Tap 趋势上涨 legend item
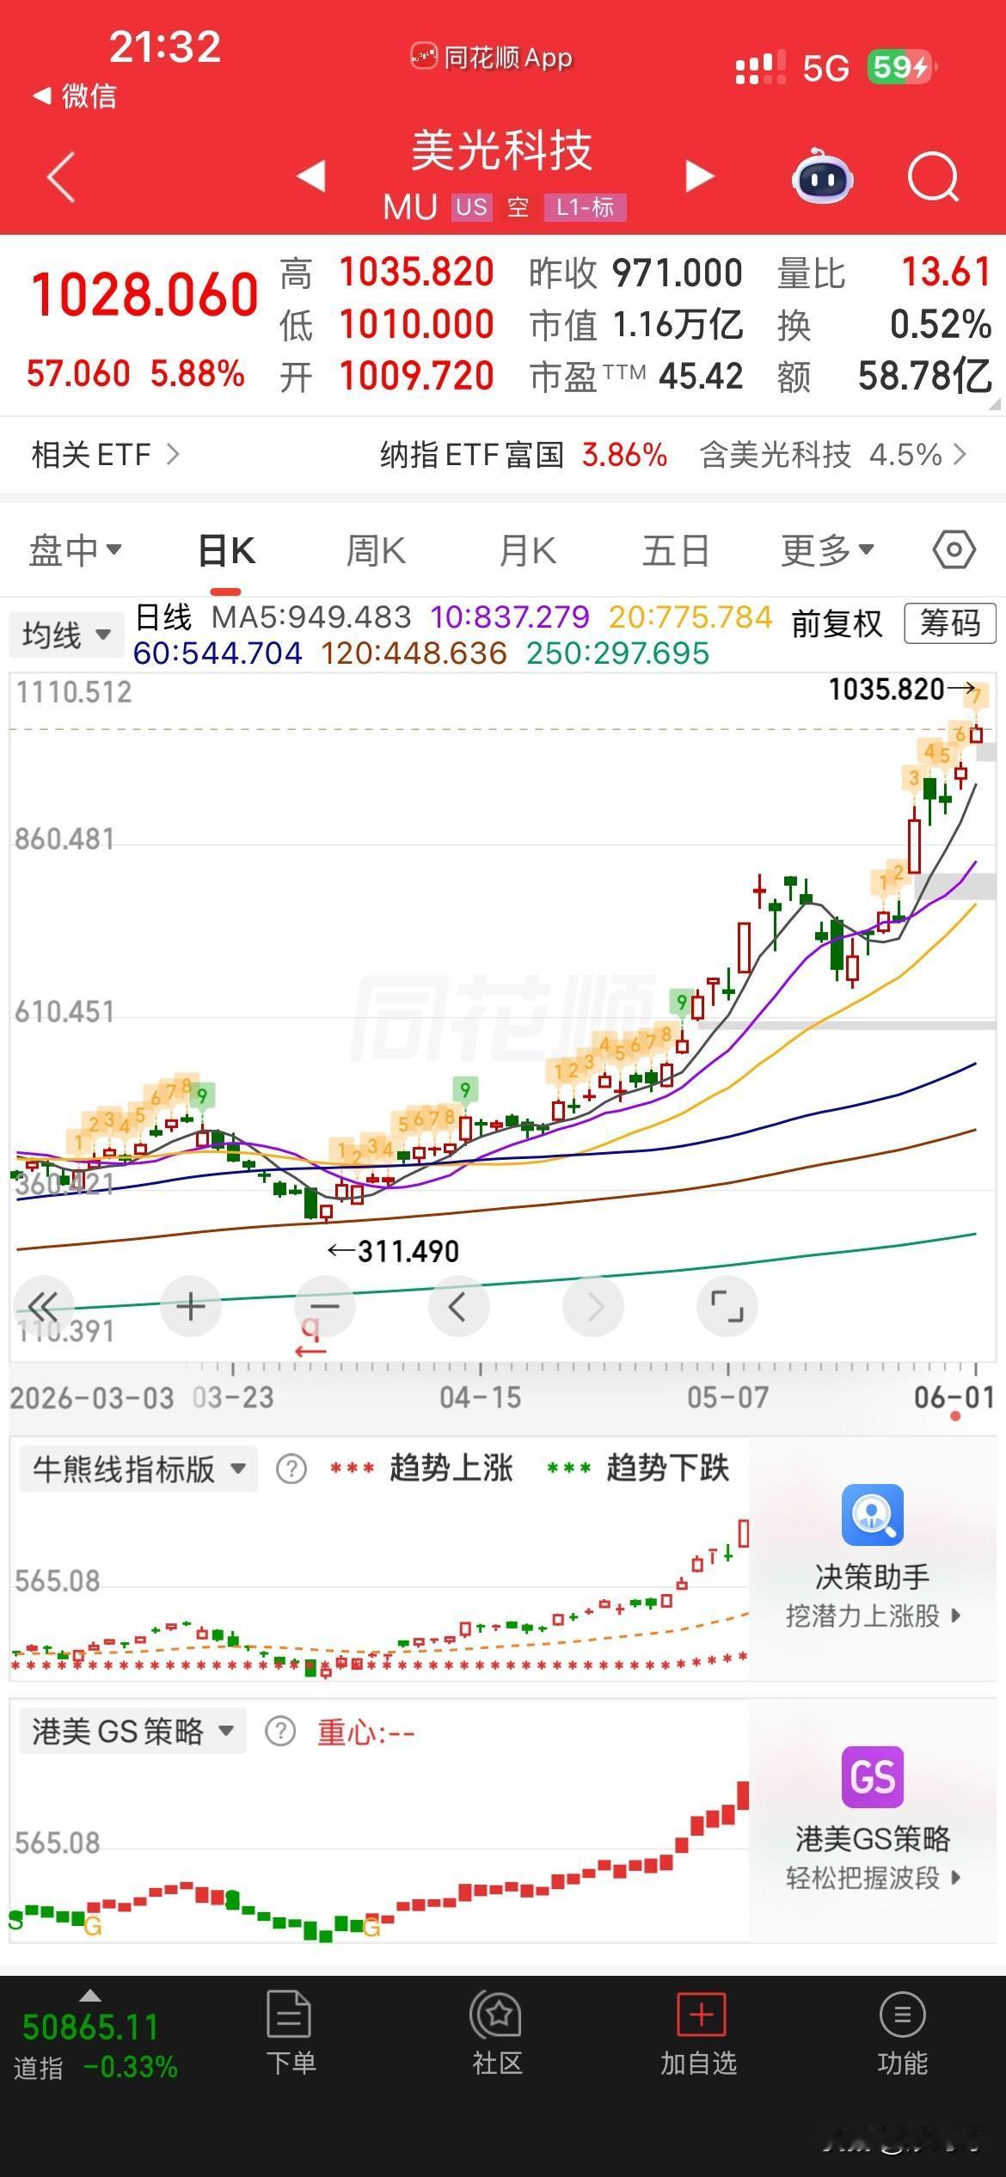 (422, 1469)
